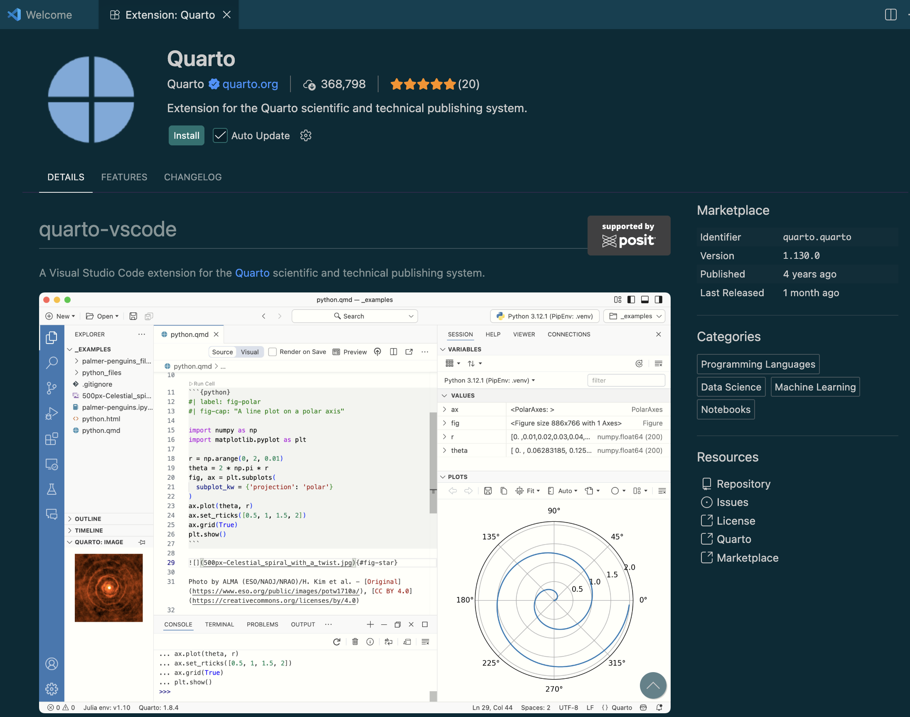Click the split editor layout icon
The height and width of the screenshot is (717, 910).
[x=890, y=15]
